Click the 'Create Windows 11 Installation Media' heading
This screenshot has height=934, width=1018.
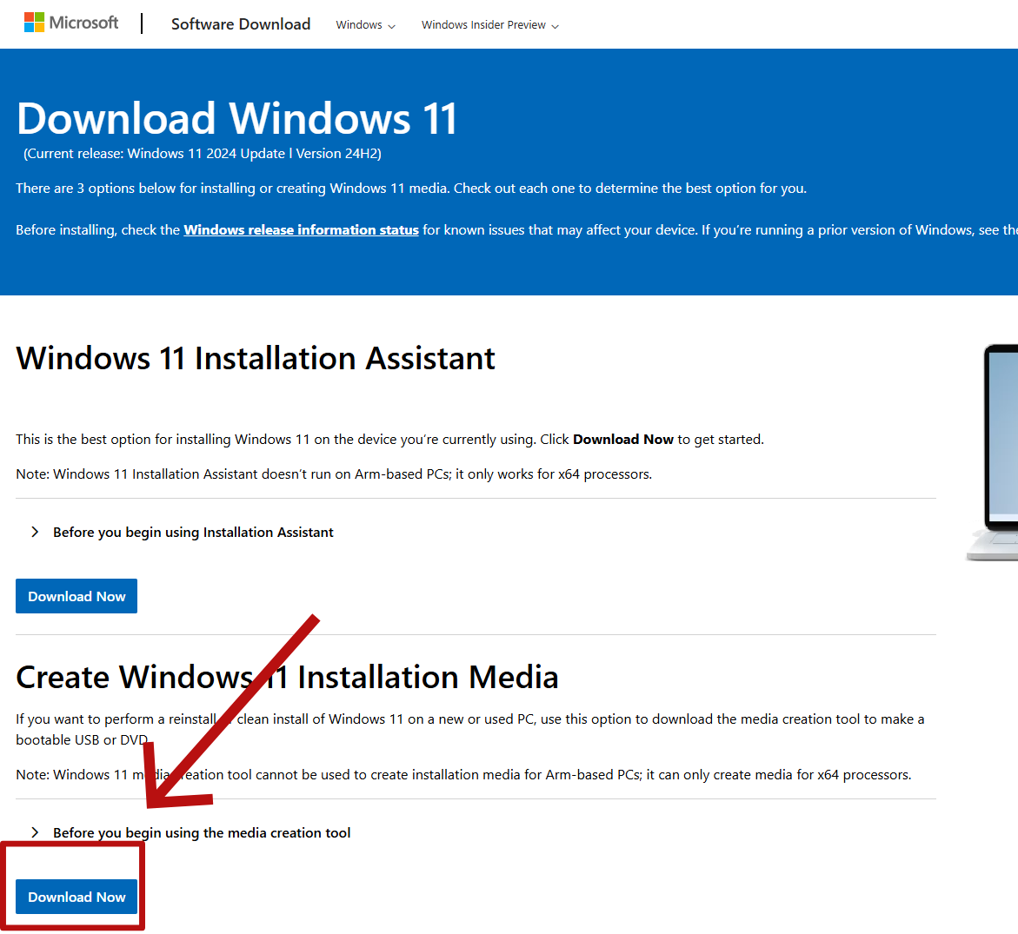point(287,678)
